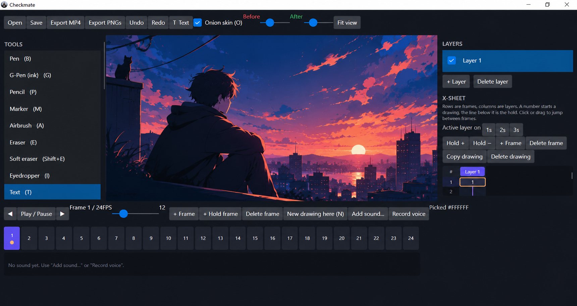Toggle Layer 1 visibility checkbox
This screenshot has height=306, width=577.
452,61
